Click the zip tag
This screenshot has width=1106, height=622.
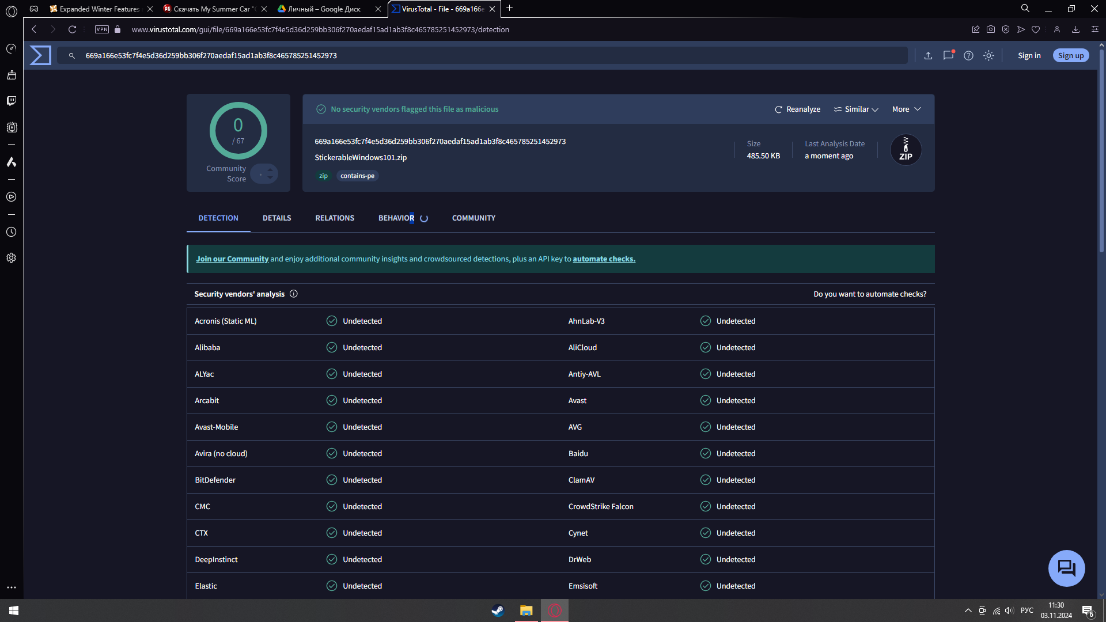click(x=323, y=176)
